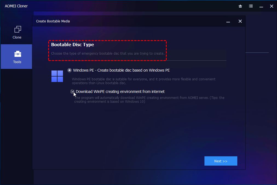Open the main menu list icon
The image size is (277, 185).
click(251, 6)
